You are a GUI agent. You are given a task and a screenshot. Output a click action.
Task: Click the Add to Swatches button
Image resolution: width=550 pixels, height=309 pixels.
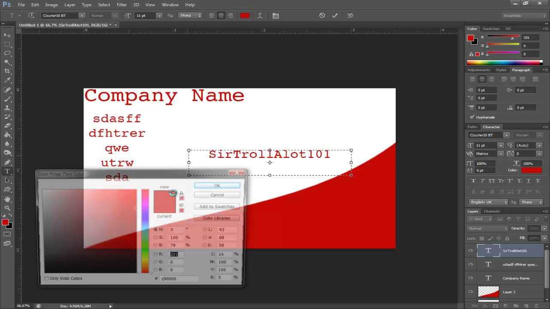click(217, 206)
